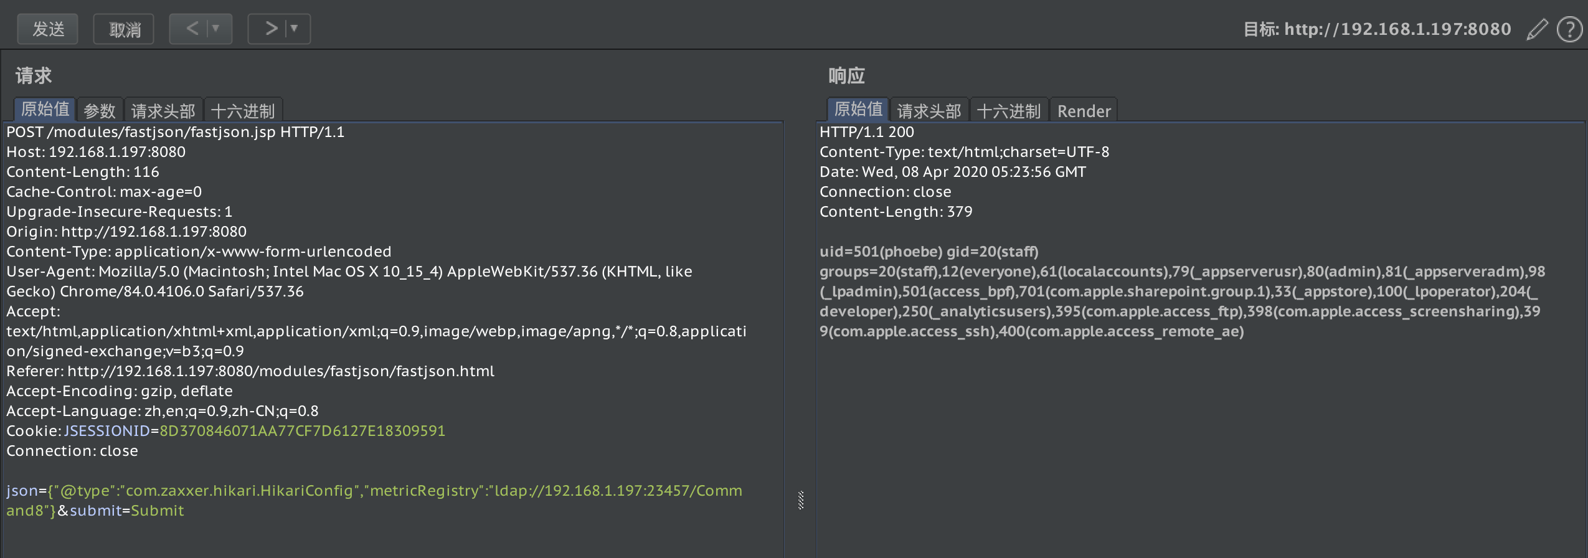This screenshot has width=1588, height=558.
Task: Click the 请求 panel heading
Action: coord(34,76)
